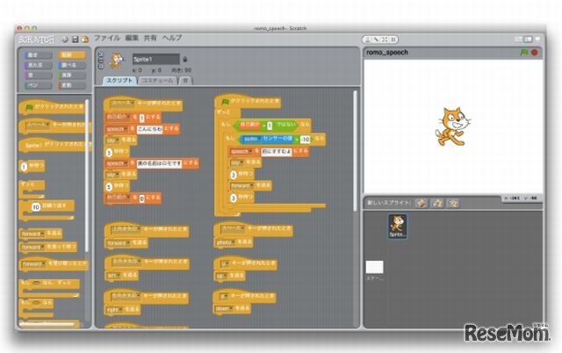This screenshot has height=353, width=562.
Task: Choose new sprite from file button
Action: point(436,203)
